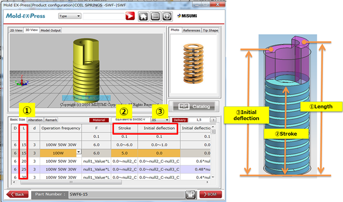The height and width of the screenshot is (202, 343).
Task: Select the Tip Shape tab
Action: 210,31
